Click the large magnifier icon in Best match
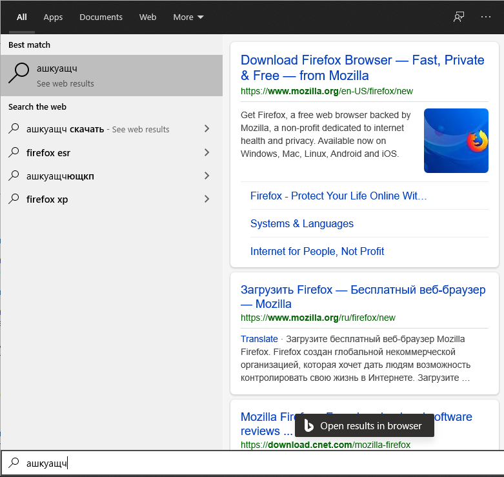The width and height of the screenshot is (504, 477). pos(19,74)
